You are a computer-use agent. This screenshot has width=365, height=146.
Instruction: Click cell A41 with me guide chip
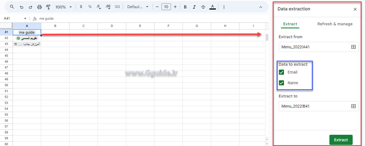point(27,32)
